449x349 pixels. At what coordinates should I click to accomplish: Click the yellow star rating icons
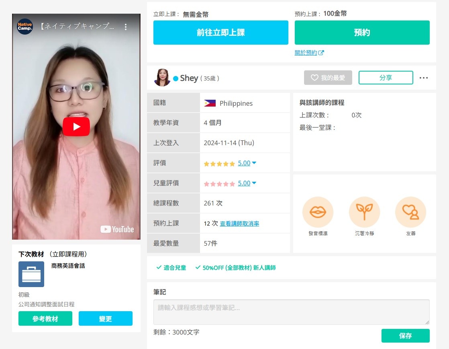[x=219, y=164]
